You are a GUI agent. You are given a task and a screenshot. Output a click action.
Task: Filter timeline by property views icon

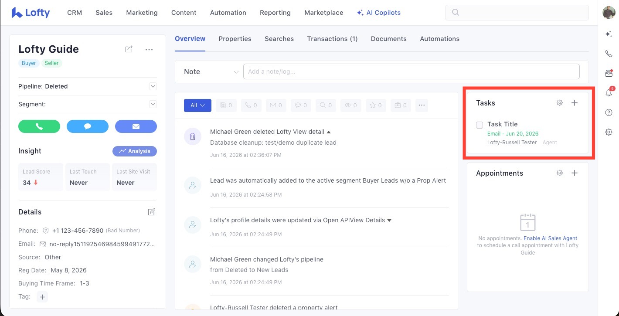click(x=351, y=105)
